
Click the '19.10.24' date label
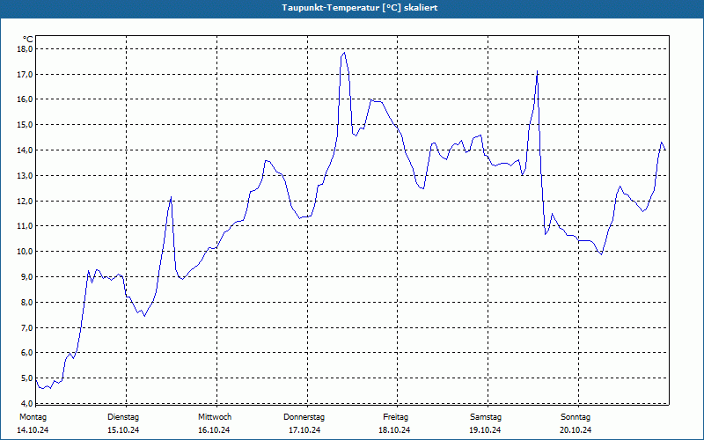(485, 430)
